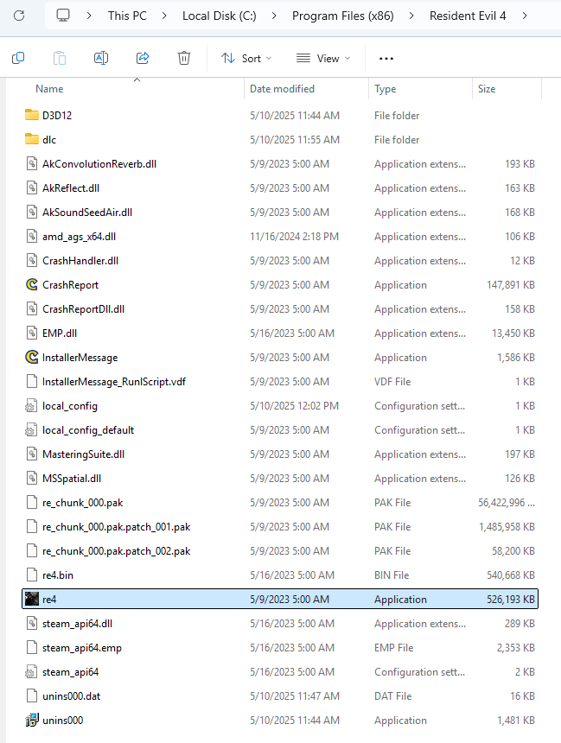The height and width of the screenshot is (743, 561).
Task: Refresh the current folder view
Action: click(x=20, y=16)
